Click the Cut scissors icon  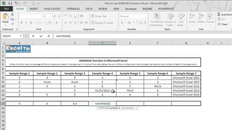(12, 14)
